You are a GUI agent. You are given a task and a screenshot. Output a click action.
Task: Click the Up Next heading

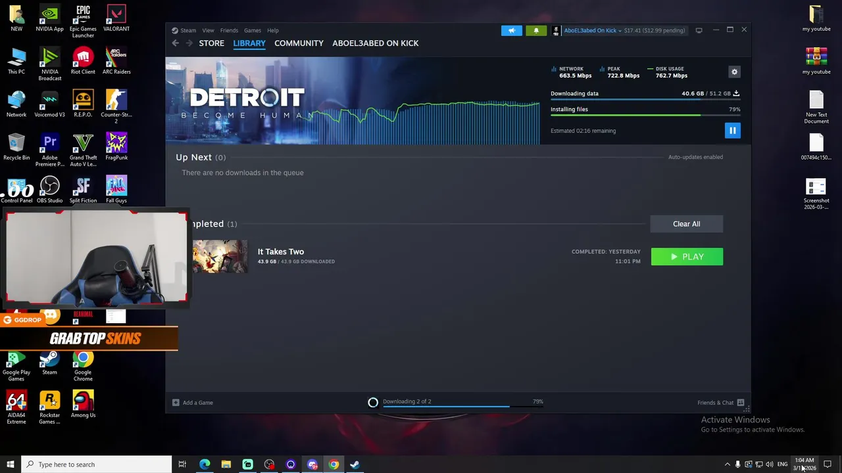[x=193, y=158]
